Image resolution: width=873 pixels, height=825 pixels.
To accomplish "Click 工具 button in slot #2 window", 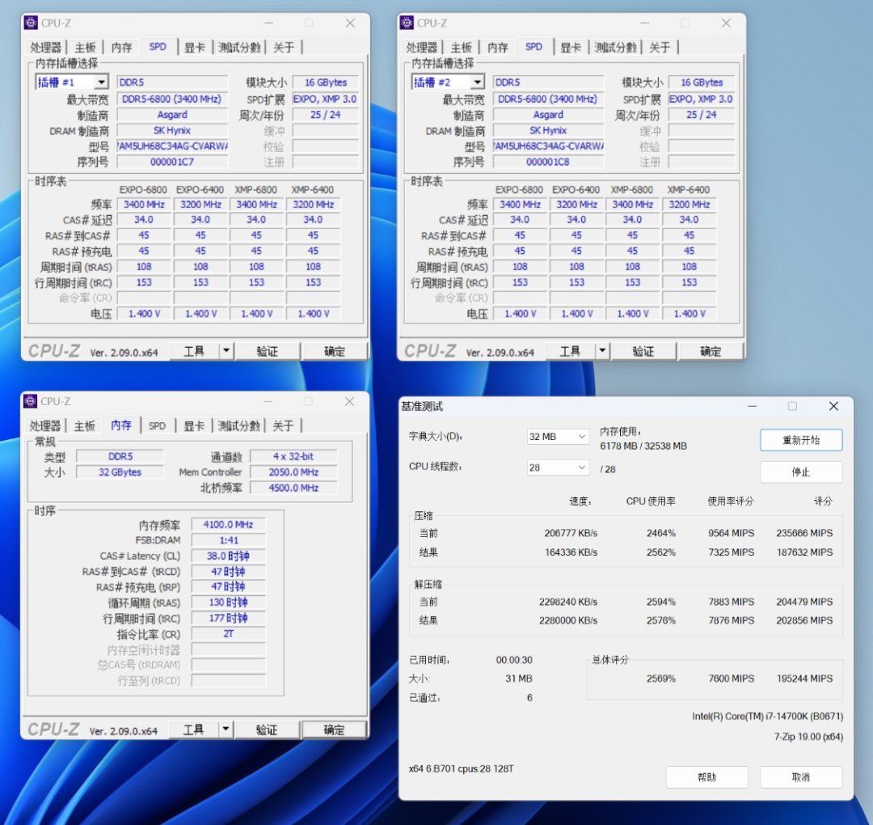I will (571, 351).
